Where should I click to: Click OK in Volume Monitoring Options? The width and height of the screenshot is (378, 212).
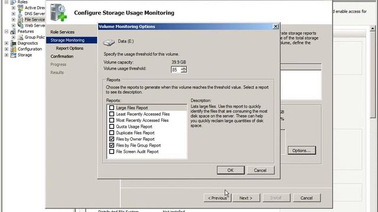tap(230, 170)
